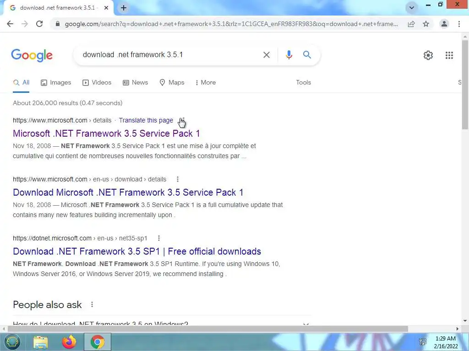Click the horizontal scrollbar thumb

pyautogui.click(x=208, y=329)
